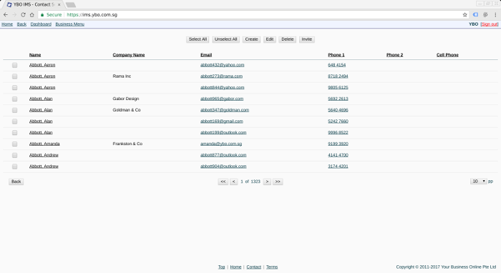
Task: Open the 10 per page dropdown
Action: 478,181
